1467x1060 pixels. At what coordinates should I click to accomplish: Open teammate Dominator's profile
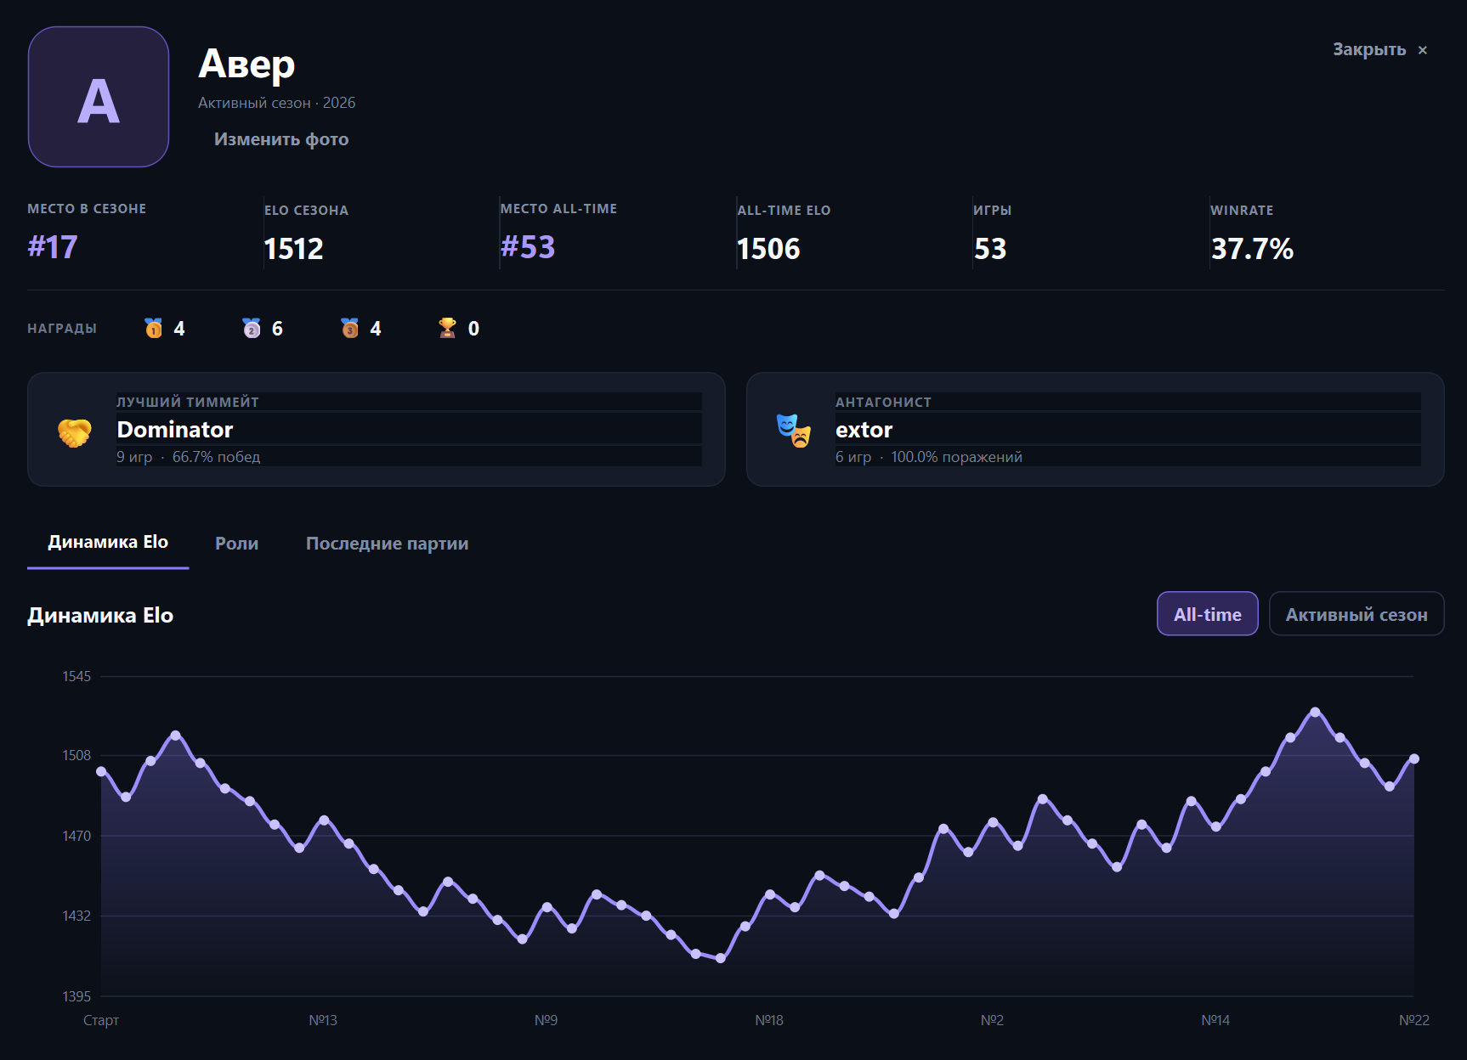174,430
